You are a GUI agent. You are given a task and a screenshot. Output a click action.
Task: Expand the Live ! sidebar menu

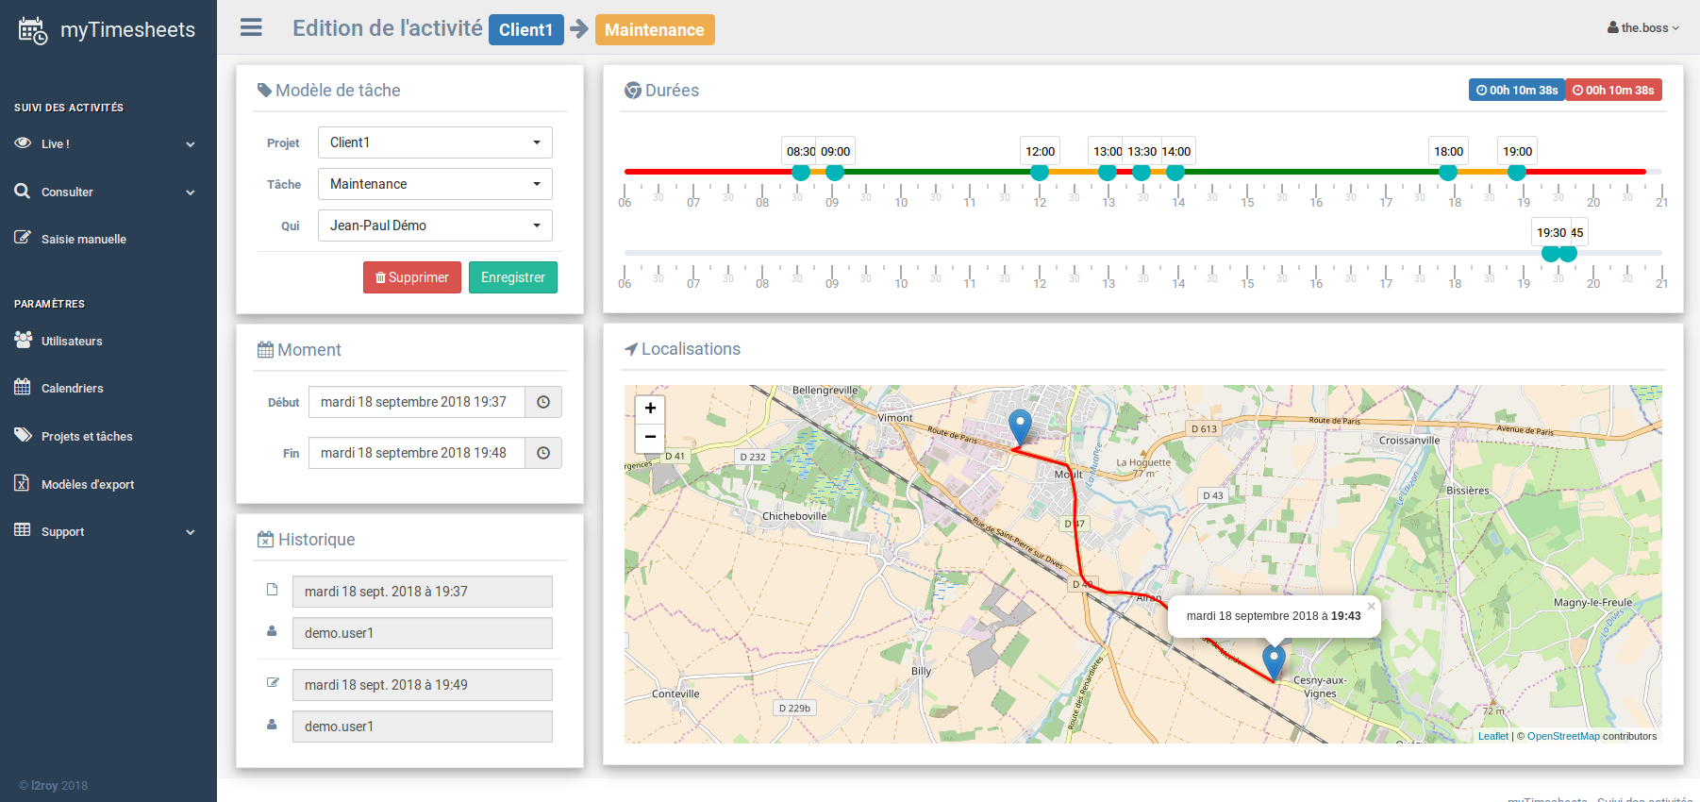108,144
